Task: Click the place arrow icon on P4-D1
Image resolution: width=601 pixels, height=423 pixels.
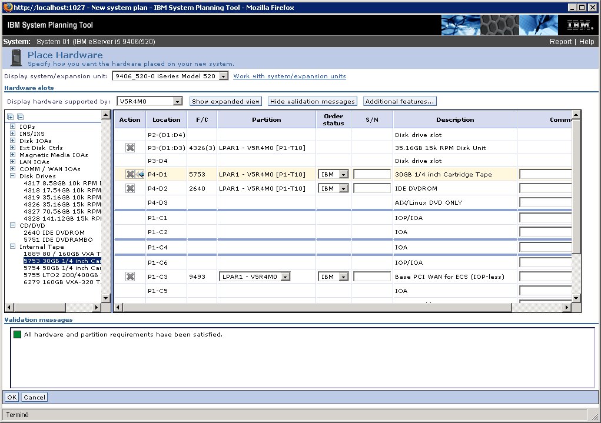Action: tap(140, 174)
